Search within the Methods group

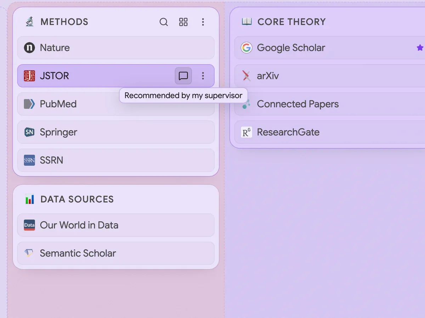[164, 22]
